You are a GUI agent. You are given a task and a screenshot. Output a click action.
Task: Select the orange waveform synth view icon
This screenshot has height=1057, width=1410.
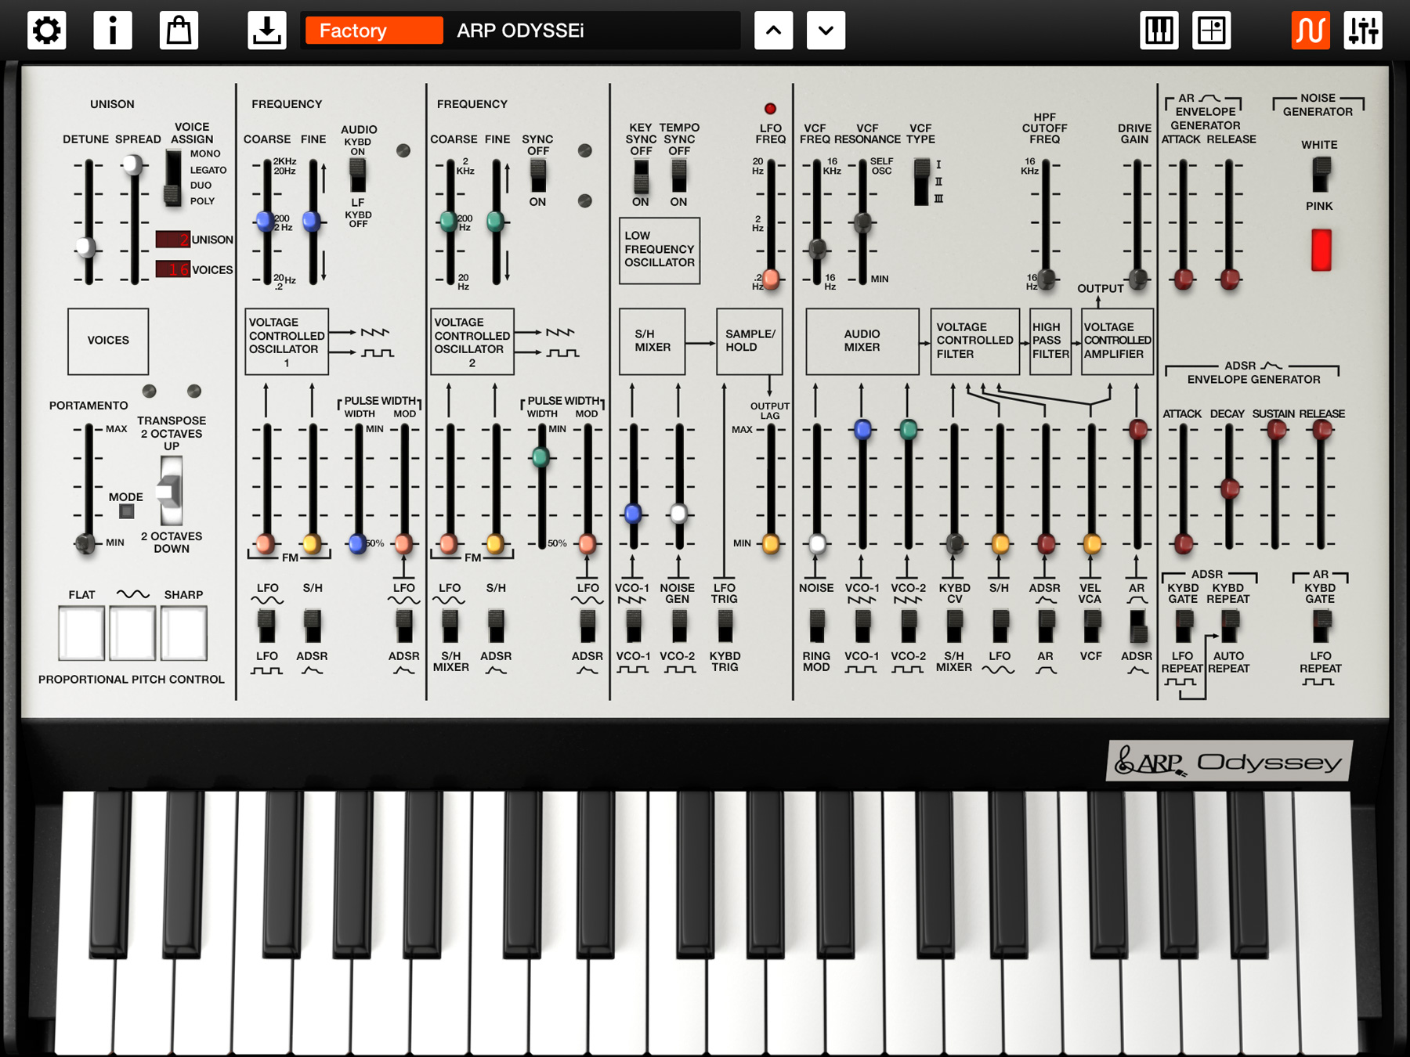coord(1310,31)
